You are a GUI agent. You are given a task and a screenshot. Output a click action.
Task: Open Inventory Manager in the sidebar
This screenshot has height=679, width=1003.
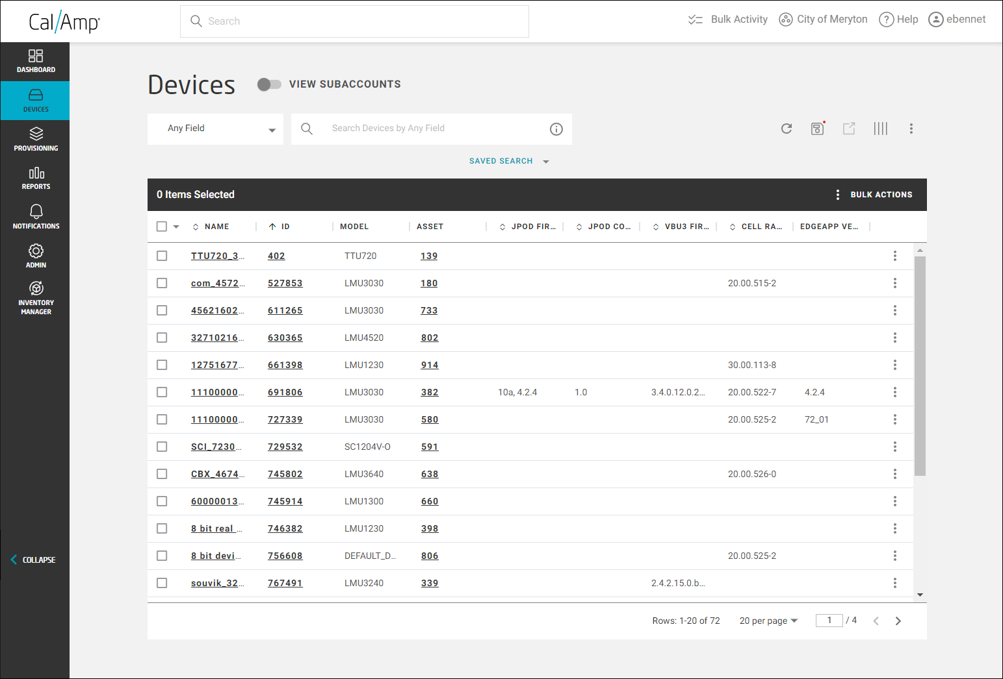click(x=36, y=298)
